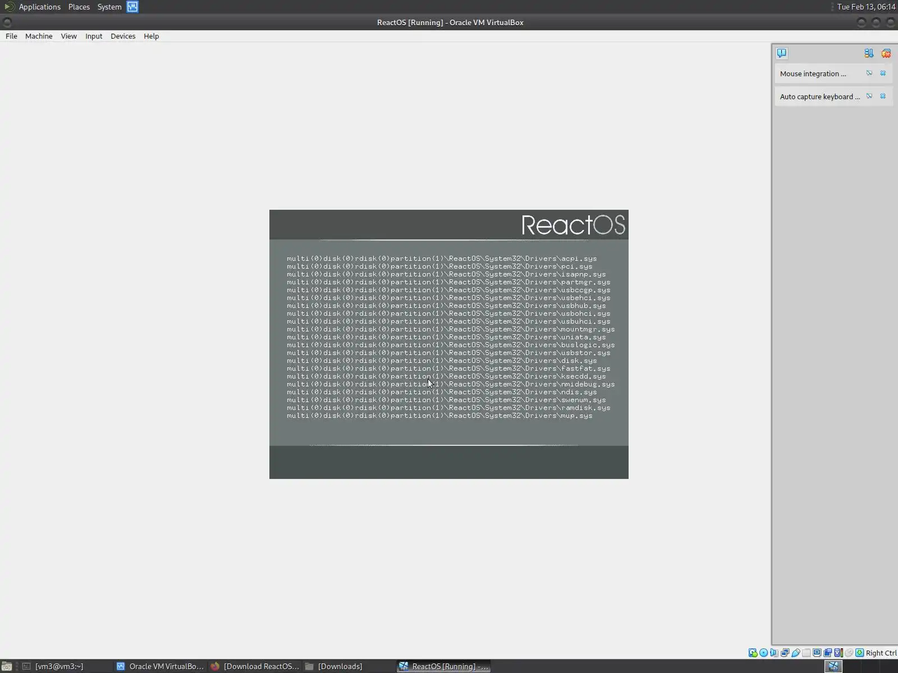898x673 pixels.
Task: Click the usbhub.sys driver line
Action: click(446, 306)
